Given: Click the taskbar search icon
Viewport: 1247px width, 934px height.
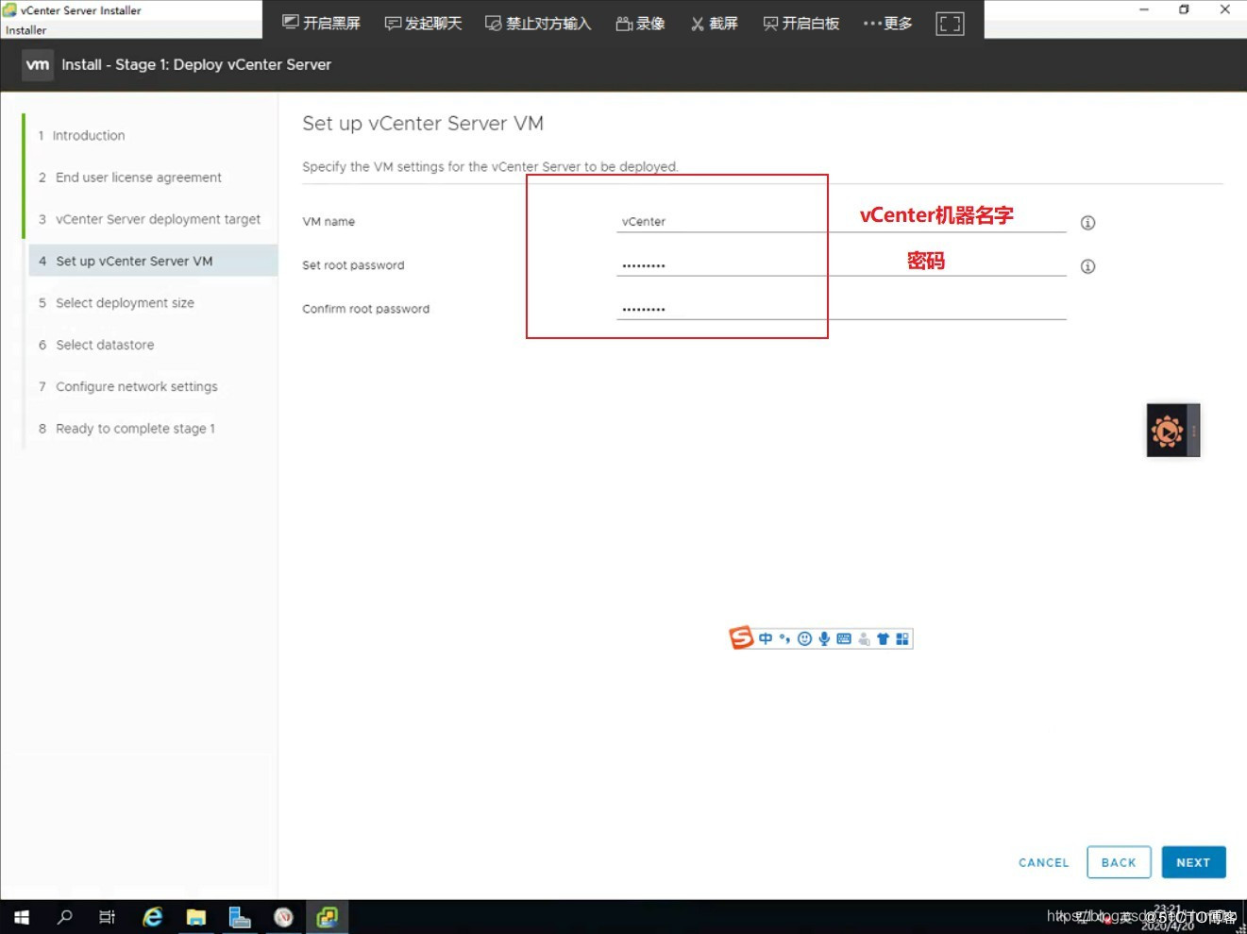Looking at the screenshot, I should pos(64,916).
